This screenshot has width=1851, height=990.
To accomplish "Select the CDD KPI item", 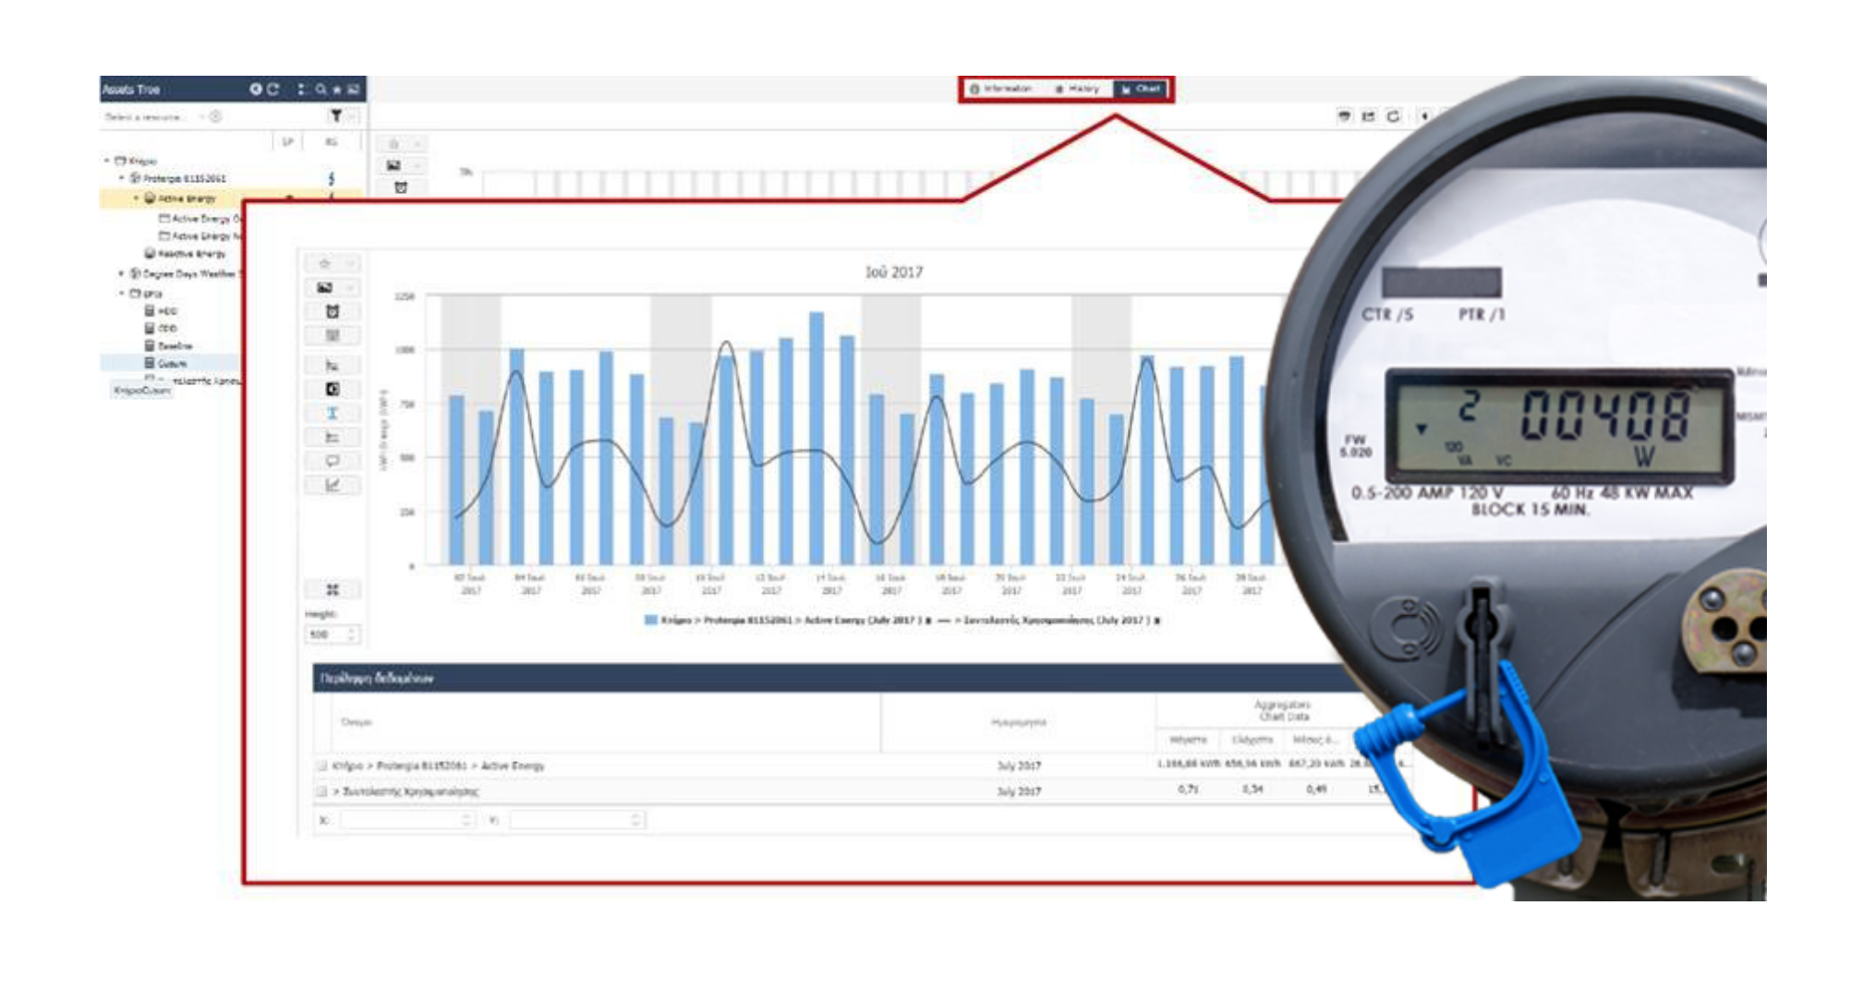I will (162, 328).
